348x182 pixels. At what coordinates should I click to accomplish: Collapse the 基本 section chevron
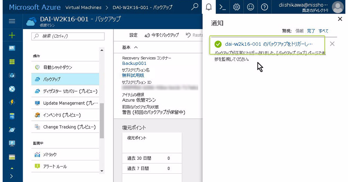tap(136, 47)
